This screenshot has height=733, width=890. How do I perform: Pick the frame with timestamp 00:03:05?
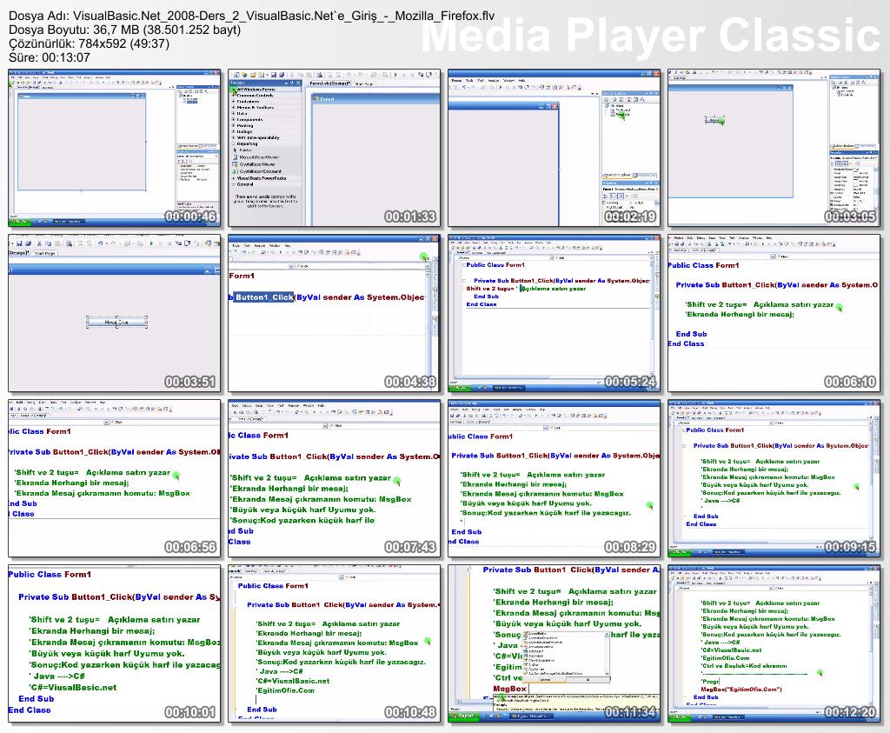pyautogui.click(x=774, y=148)
